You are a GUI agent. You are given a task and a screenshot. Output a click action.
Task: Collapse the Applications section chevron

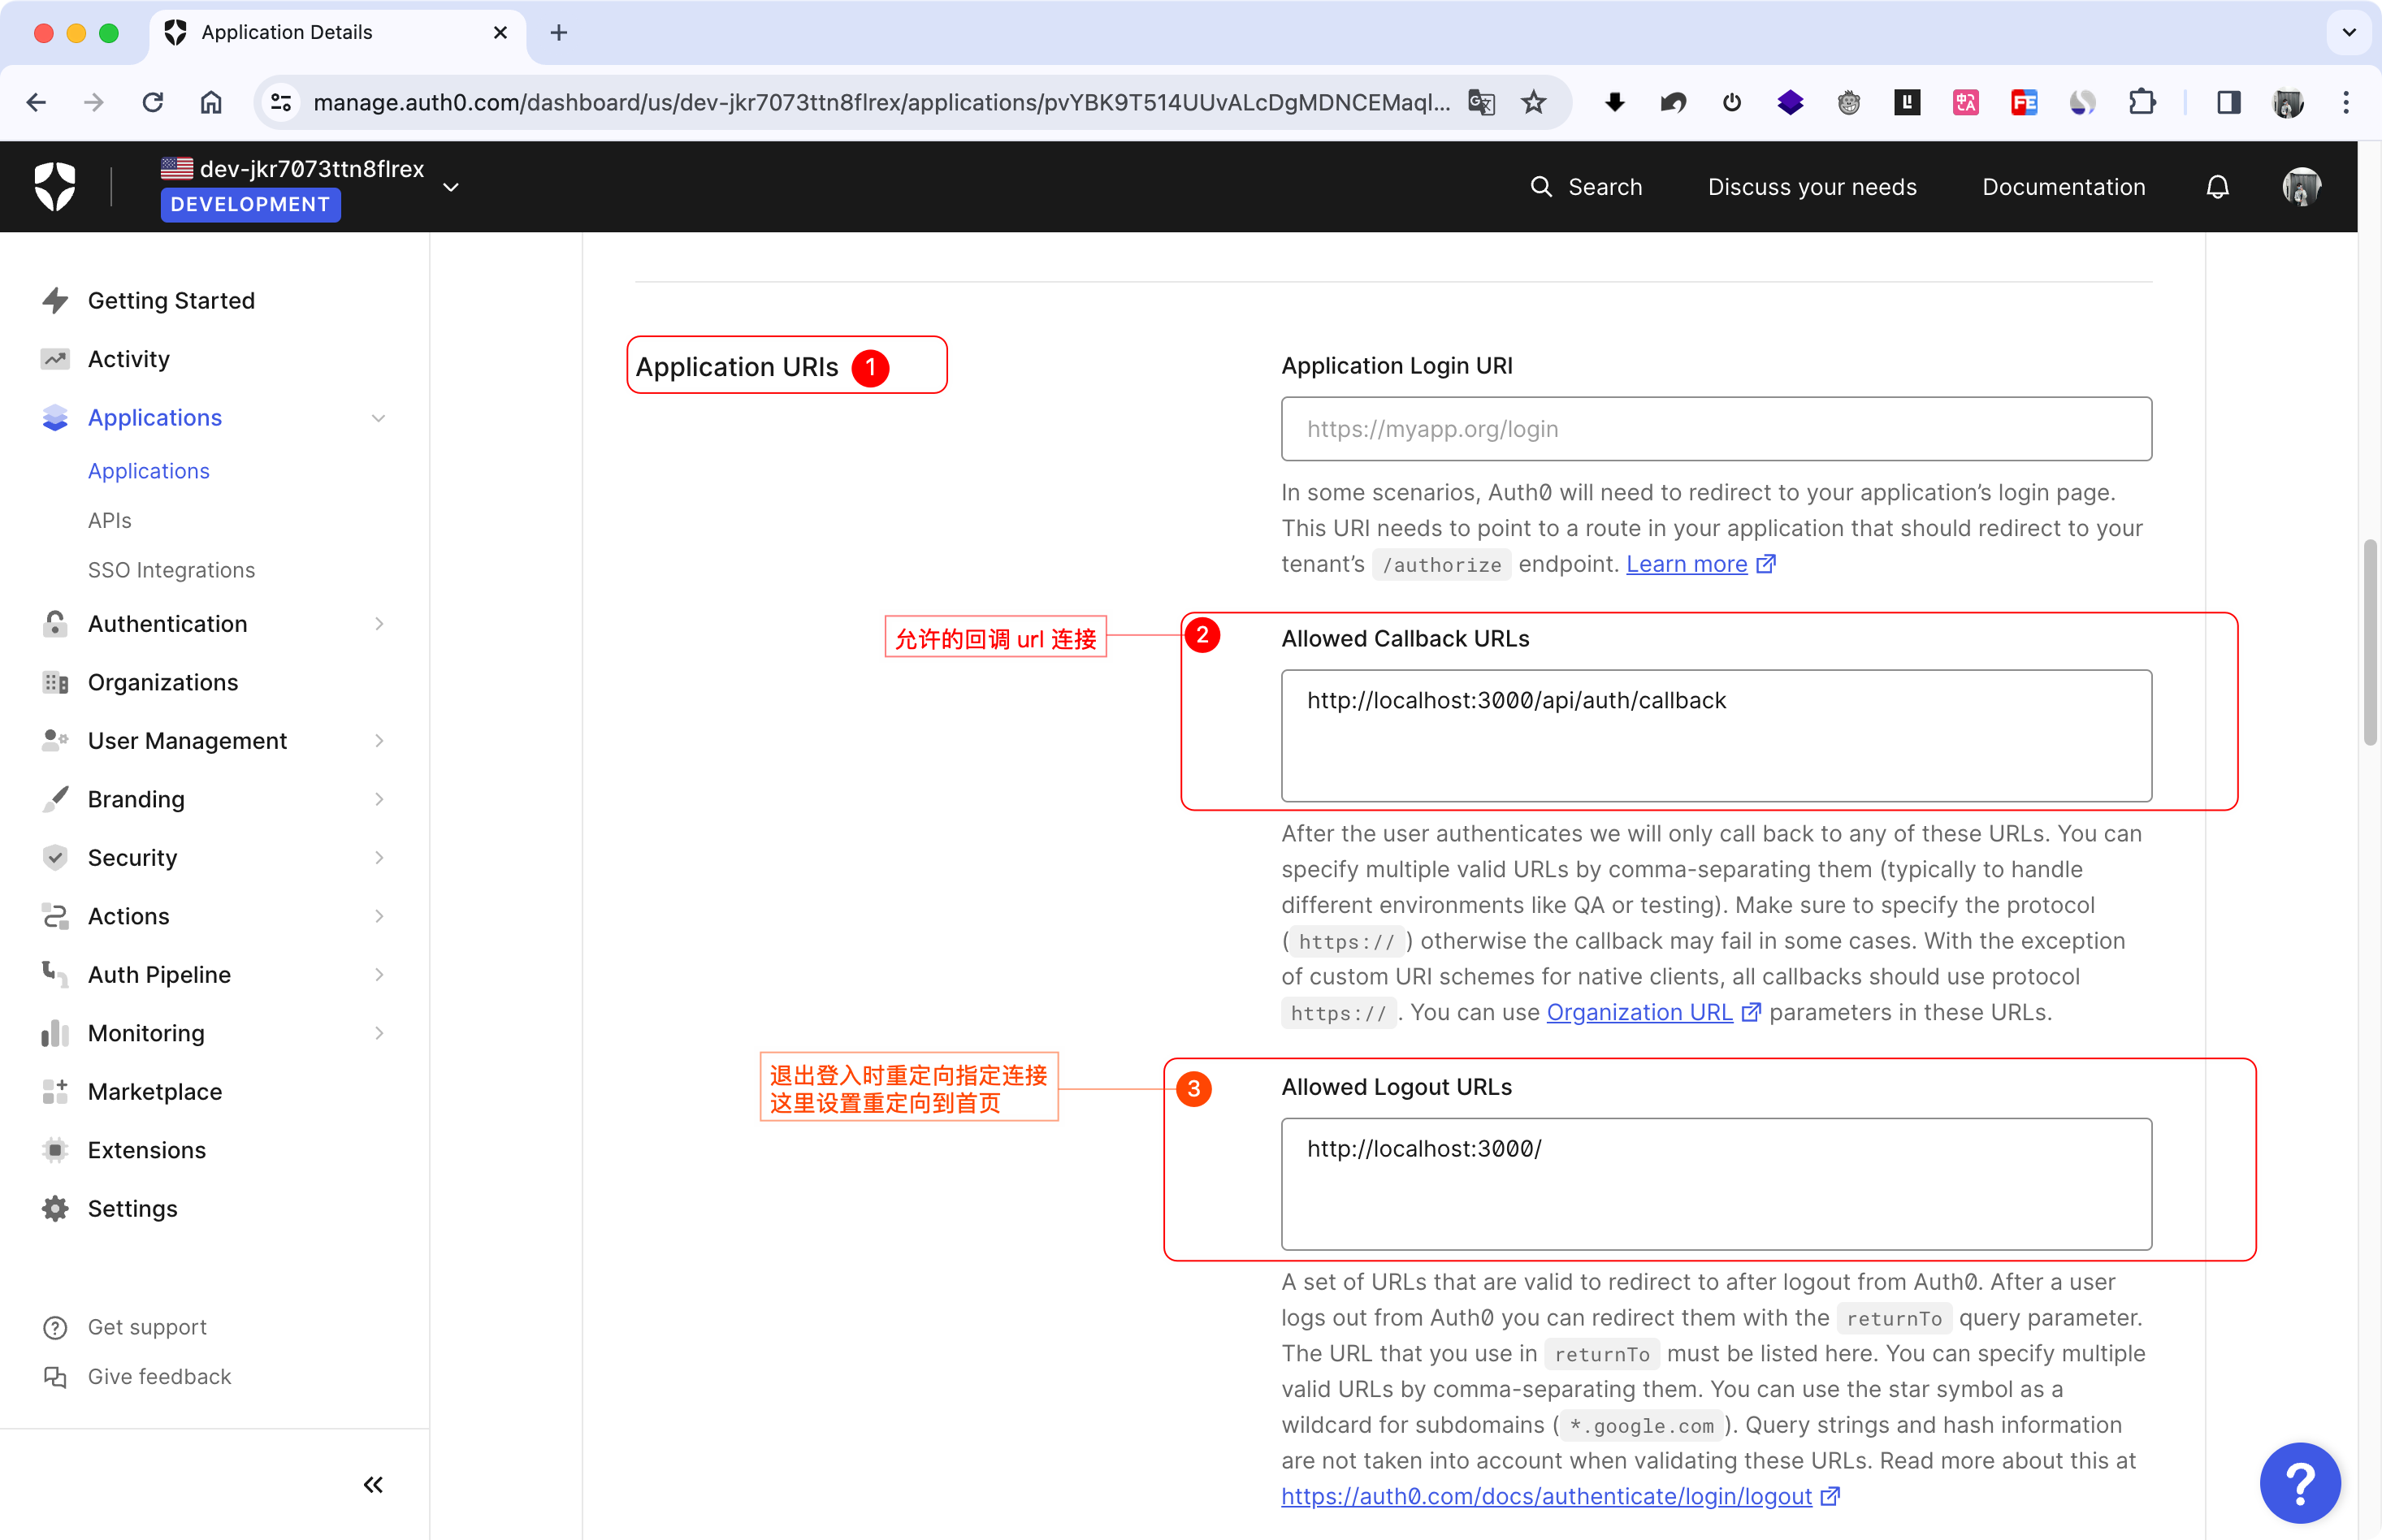[x=378, y=417]
